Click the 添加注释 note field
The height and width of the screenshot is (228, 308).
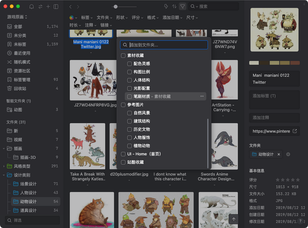point(274,118)
